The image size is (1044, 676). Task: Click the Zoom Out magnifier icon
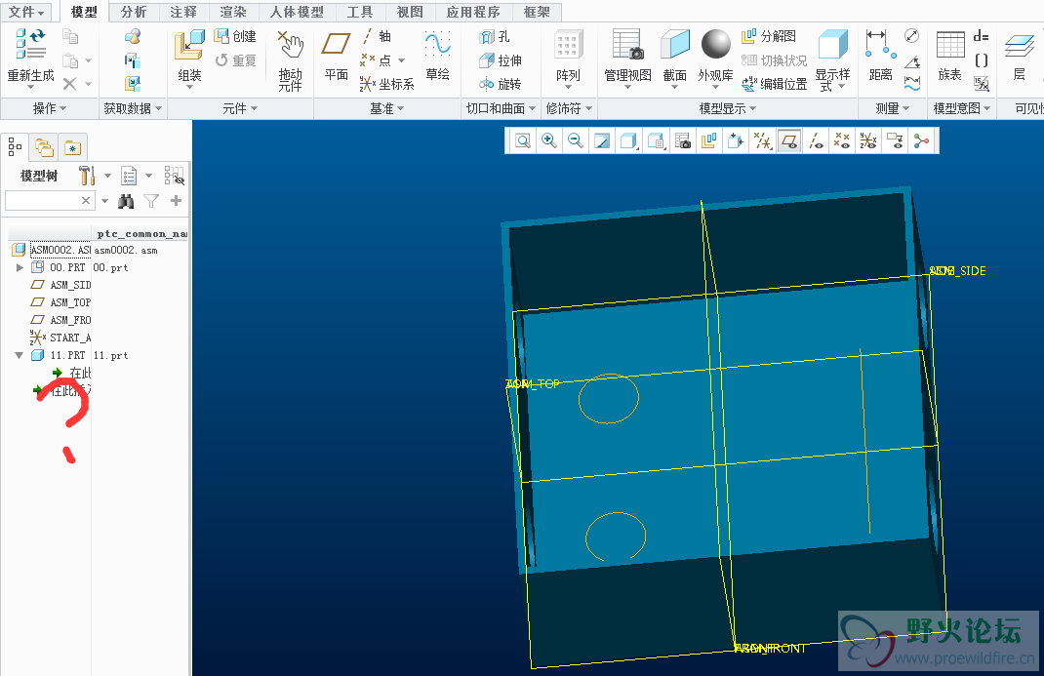click(x=576, y=141)
